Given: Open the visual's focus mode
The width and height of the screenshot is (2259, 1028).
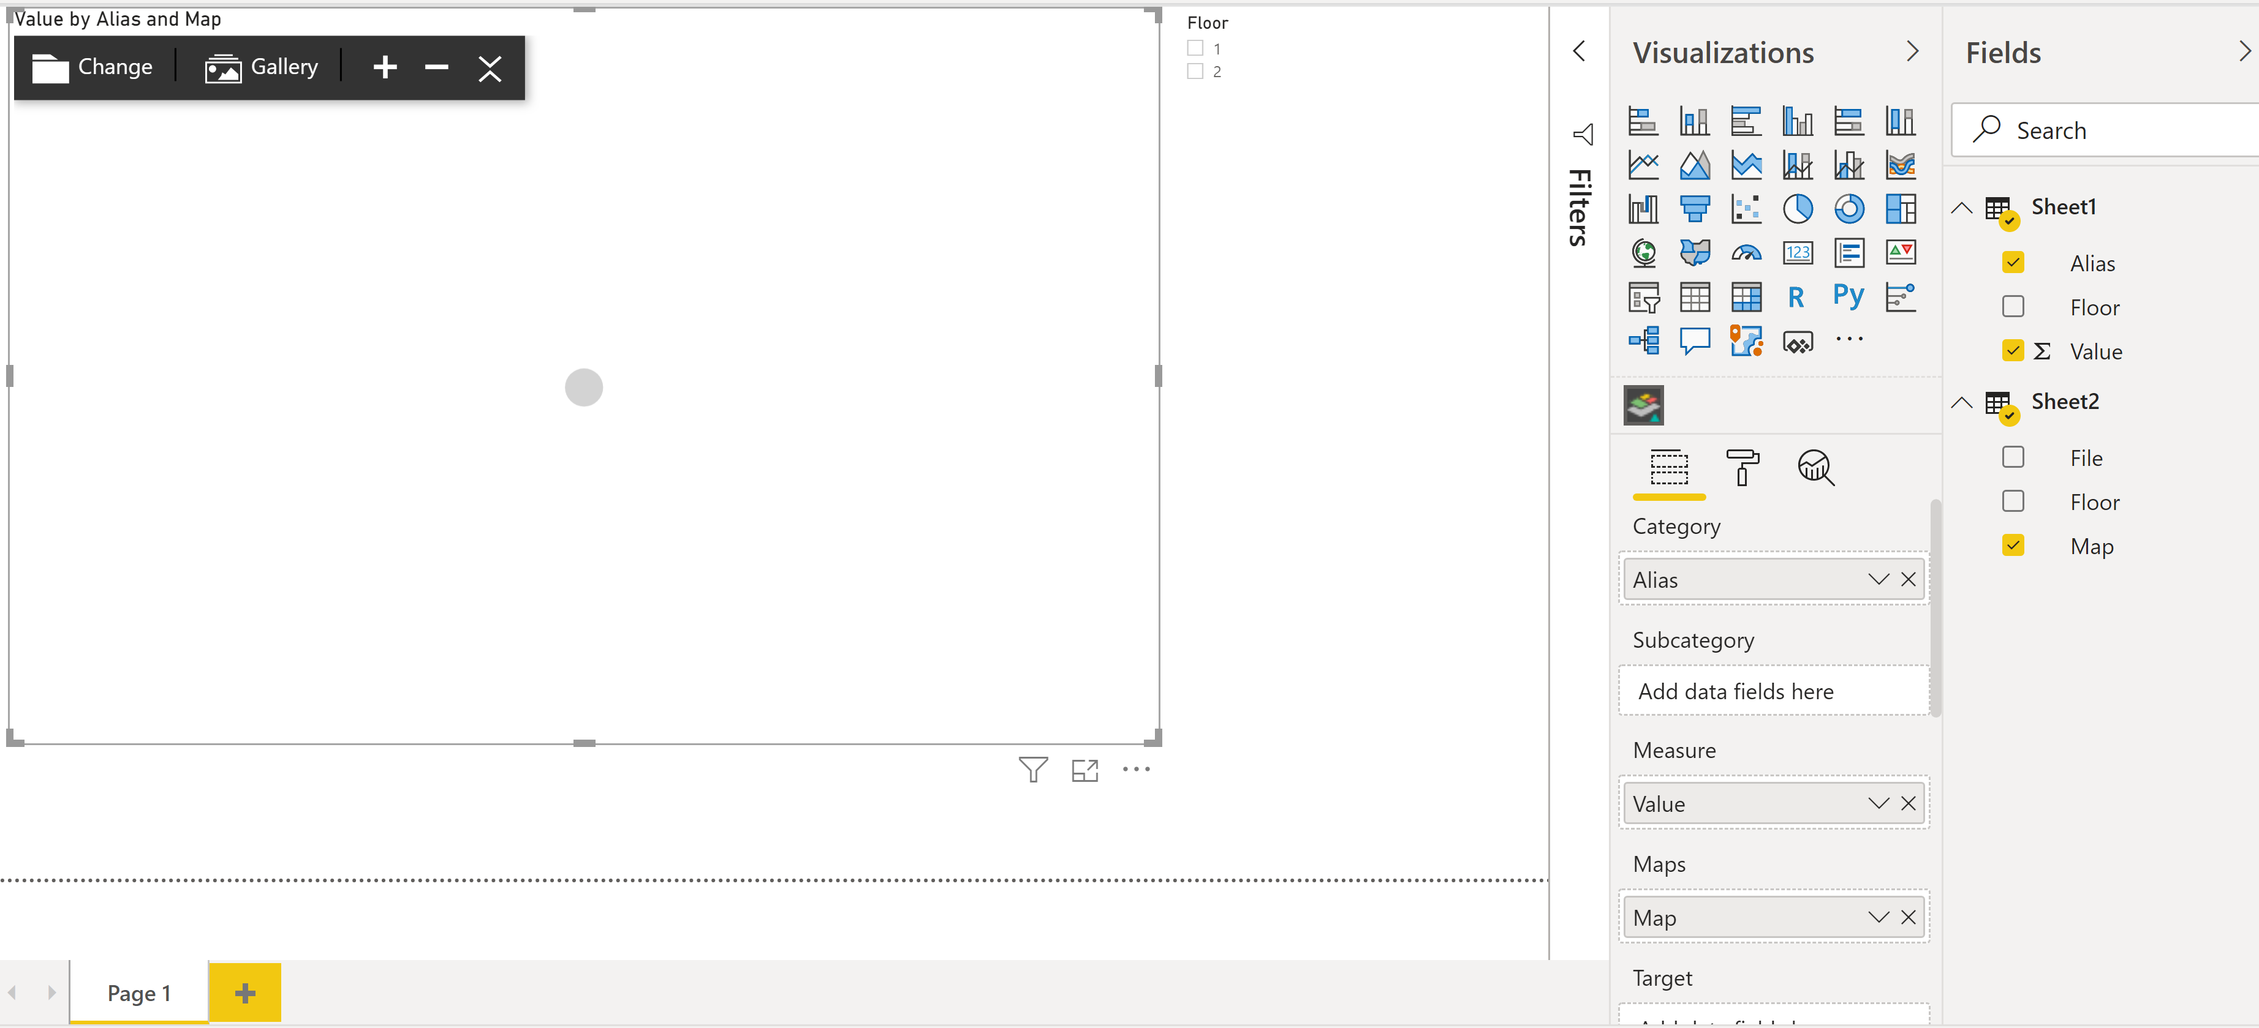Looking at the screenshot, I should point(1085,770).
